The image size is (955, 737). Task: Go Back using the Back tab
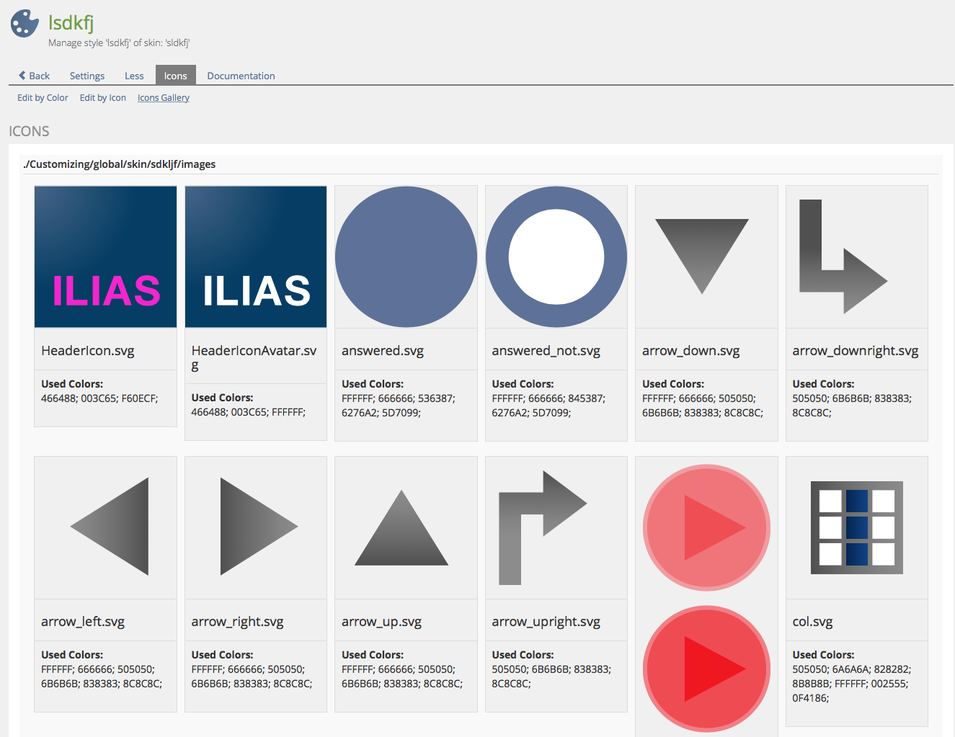coord(34,76)
